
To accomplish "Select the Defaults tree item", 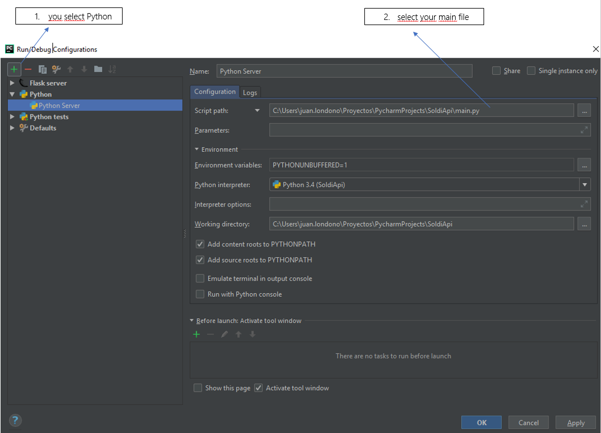I will [x=43, y=128].
